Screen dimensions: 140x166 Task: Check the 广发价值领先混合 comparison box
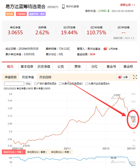tap(35, 84)
